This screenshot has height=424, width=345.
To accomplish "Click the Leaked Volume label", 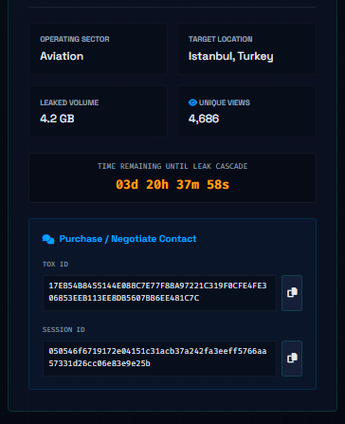I will point(69,102).
